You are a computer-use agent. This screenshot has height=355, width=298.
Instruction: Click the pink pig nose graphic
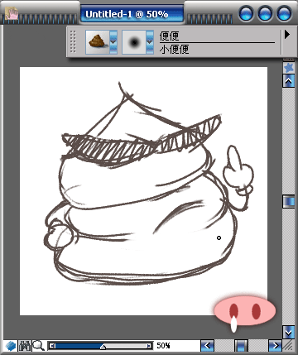coord(245,311)
